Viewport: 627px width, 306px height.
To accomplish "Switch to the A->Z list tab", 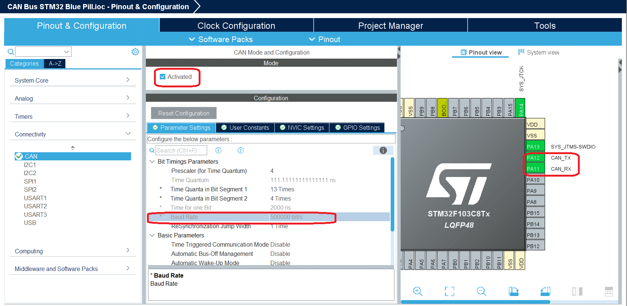I will pos(55,63).
